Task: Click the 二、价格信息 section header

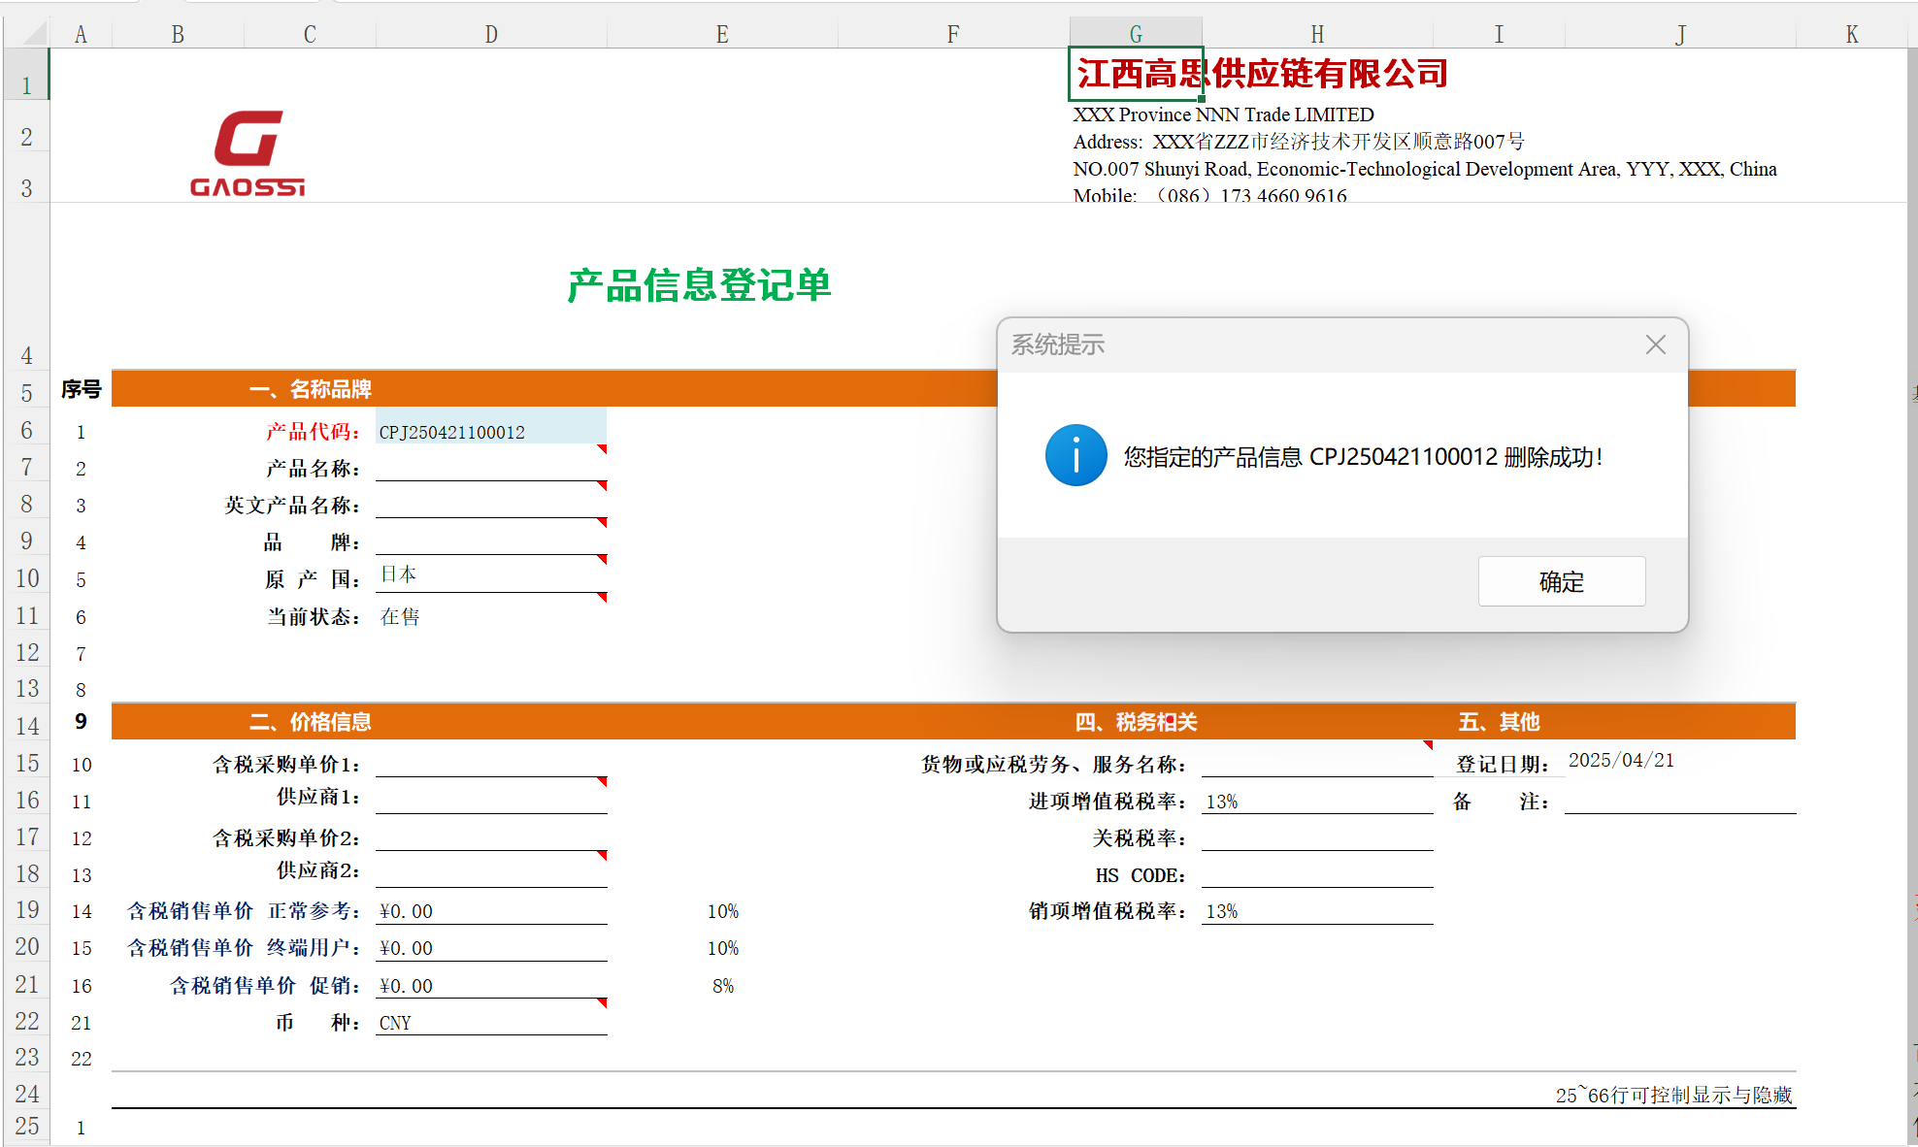Action: click(x=311, y=722)
